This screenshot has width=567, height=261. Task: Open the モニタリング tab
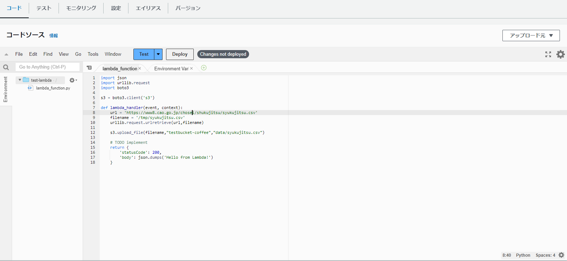(x=81, y=8)
